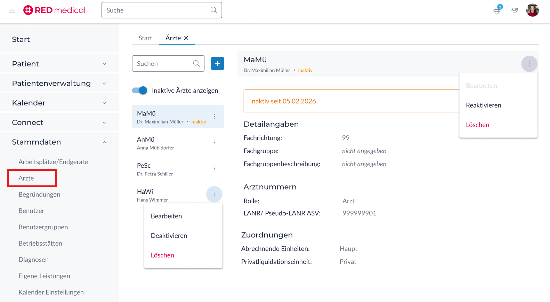Open the user group icon
The image size is (550, 302).
click(515, 10)
